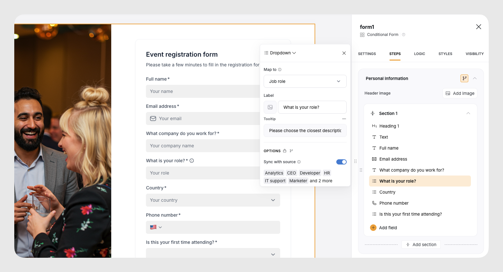The height and width of the screenshot is (272, 503).
Task: Click the Event registration form heading
Action: (182, 54)
